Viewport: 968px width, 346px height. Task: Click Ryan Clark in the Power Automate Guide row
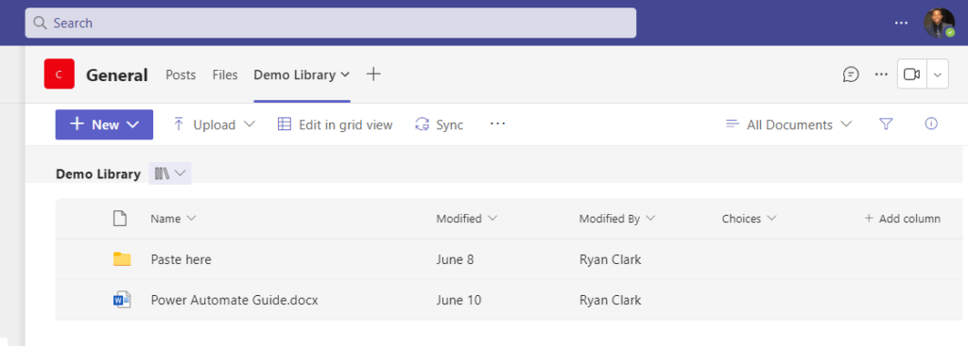coord(610,301)
